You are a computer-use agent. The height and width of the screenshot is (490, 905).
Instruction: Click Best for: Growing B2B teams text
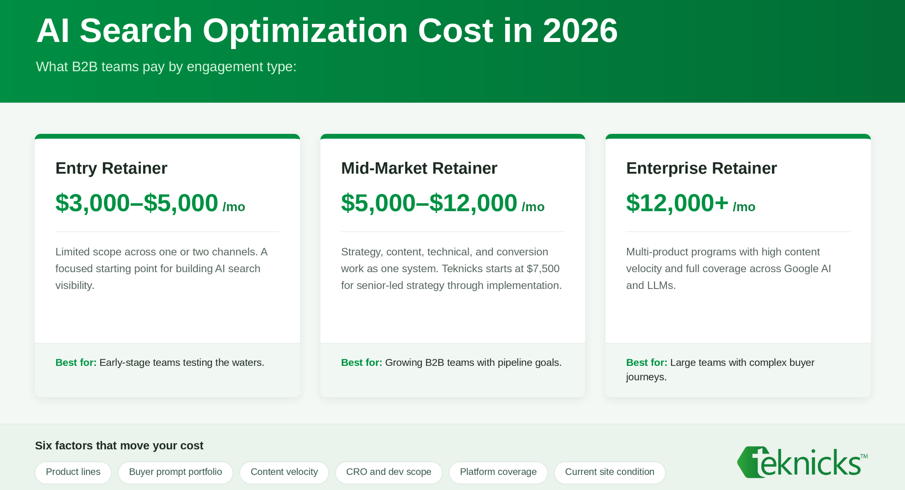(451, 362)
